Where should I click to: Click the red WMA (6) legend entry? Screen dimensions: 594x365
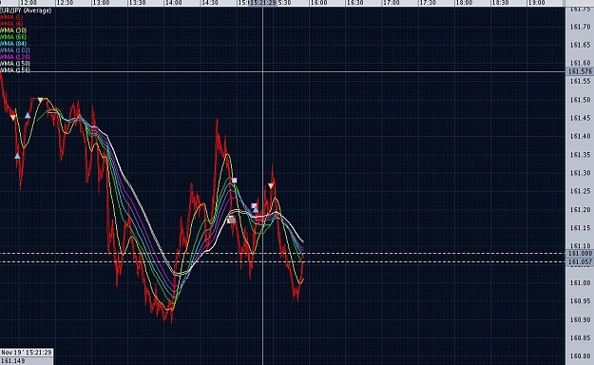pyautogui.click(x=11, y=24)
